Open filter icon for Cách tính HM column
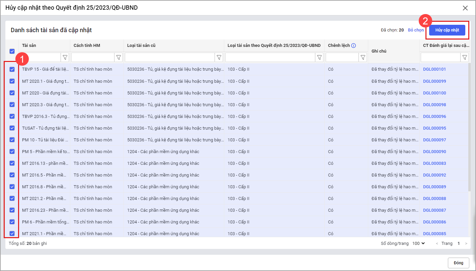The width and height of the screenshot is (476, 271). click(x=118, y=58)
